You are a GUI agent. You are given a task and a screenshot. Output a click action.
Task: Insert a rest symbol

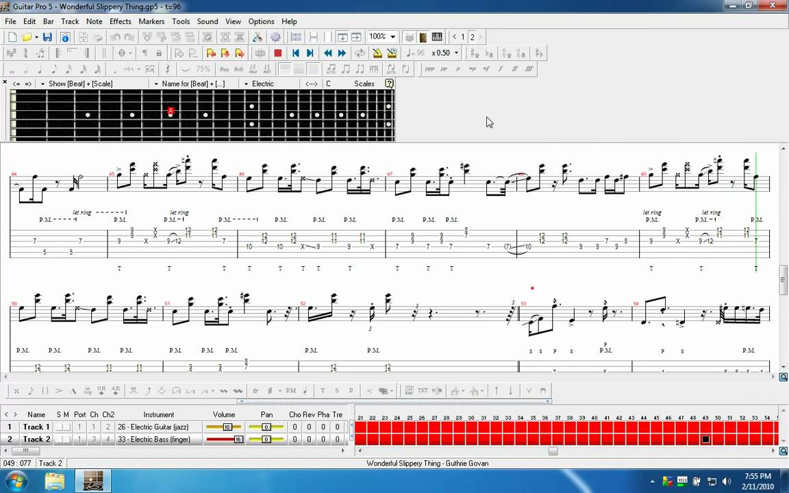tap(168, 69)
